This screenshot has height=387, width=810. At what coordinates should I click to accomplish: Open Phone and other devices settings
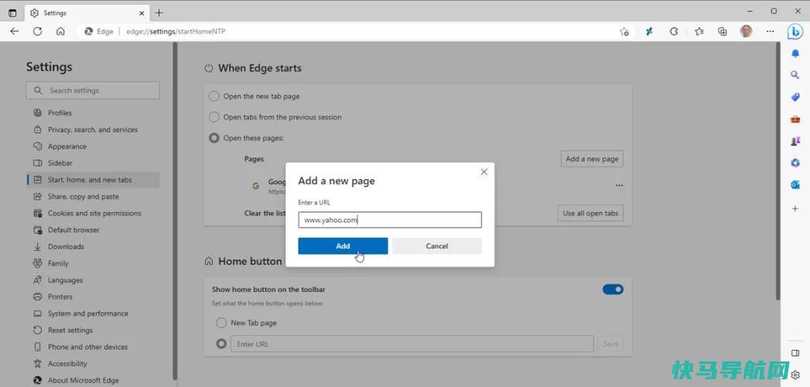click(93, 347)
